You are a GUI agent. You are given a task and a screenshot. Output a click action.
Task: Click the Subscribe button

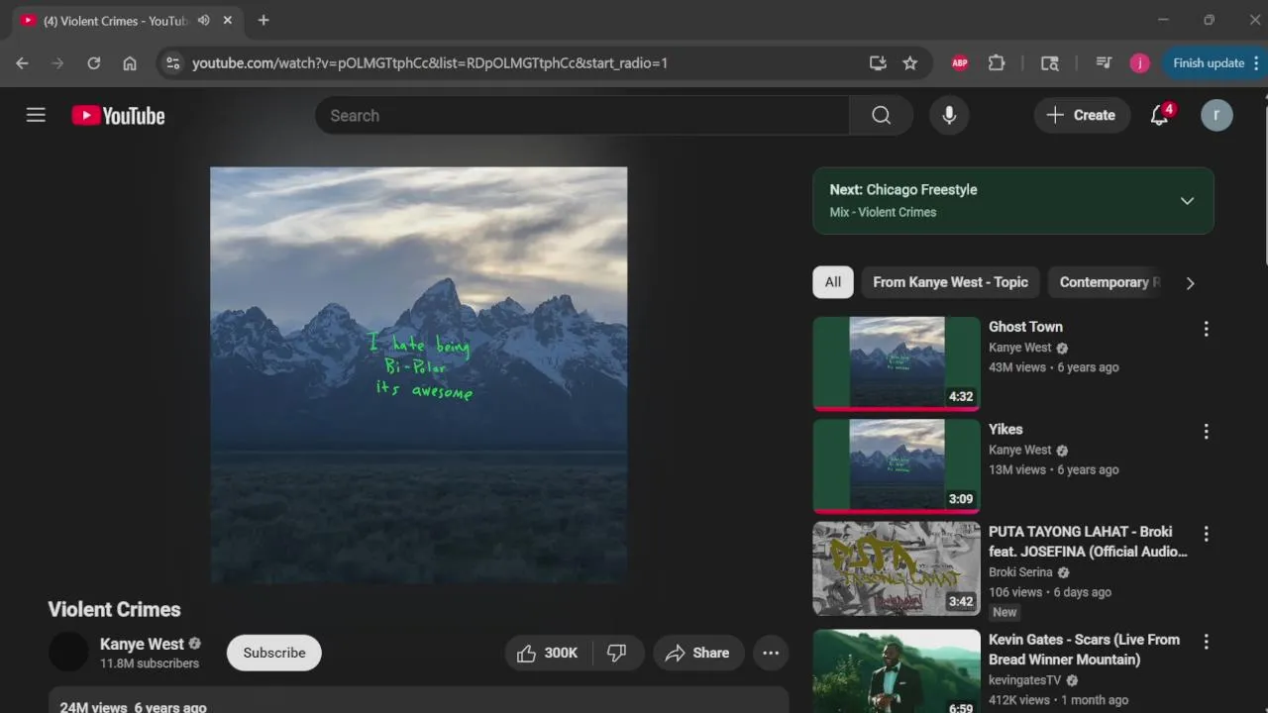(x=274, y=653)
